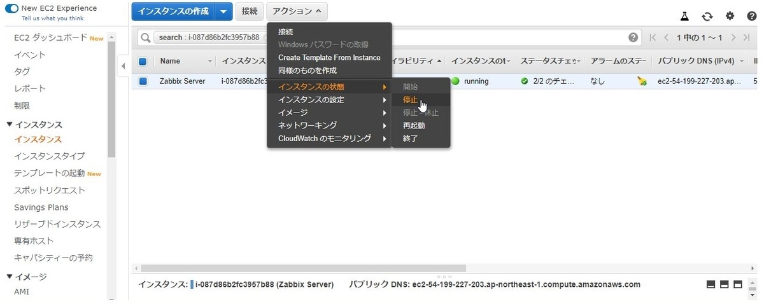The width and height of the screenshot is (764, 304).
Task: Maximize the details pane
Action: (738, 284)
